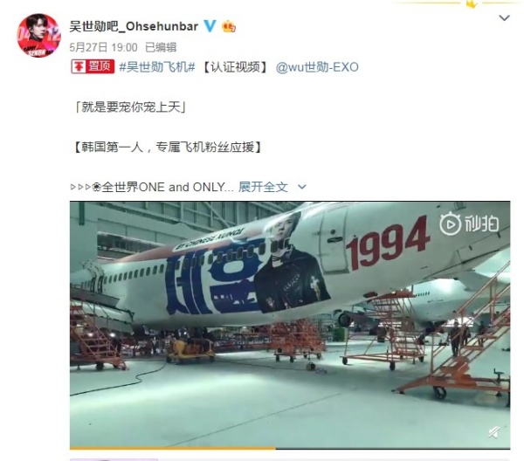
Task: Click the unplayed part of video timeline
Action: coord(393,448)
